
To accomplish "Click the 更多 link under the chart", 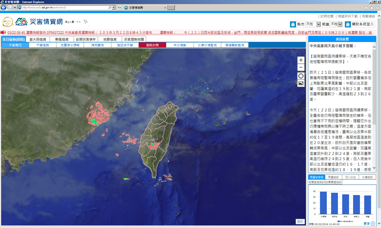I will (x=367, y=223).
